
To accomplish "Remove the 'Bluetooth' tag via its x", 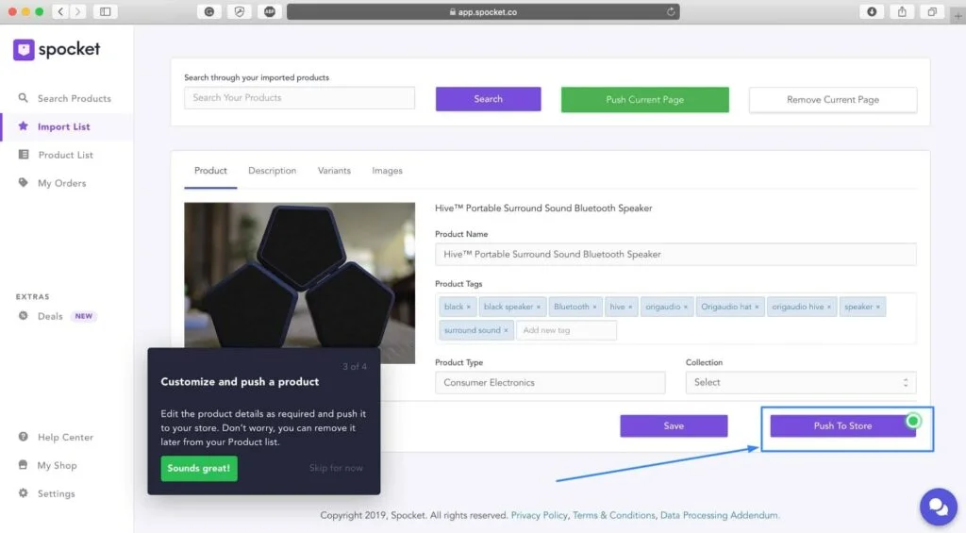I will tap(594, 307).
